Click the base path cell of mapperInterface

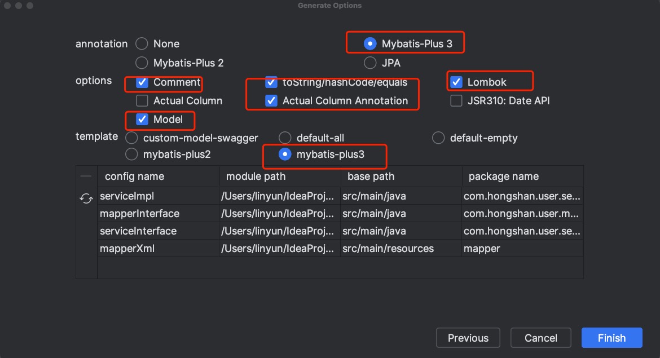[401, 214]
